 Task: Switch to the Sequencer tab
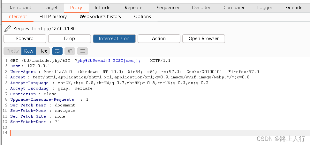pyautogui.click(x=168, y=8)
